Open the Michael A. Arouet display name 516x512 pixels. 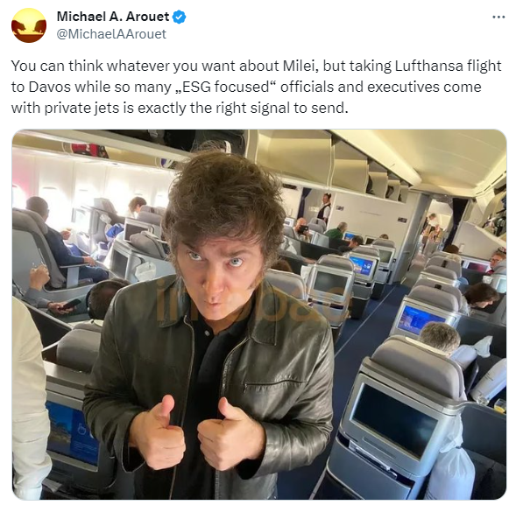coord(113,17)
